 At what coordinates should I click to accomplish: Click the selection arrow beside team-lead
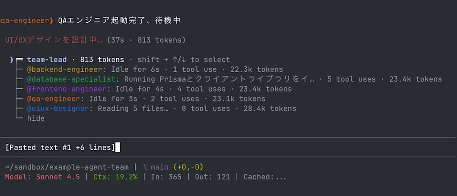11,60
